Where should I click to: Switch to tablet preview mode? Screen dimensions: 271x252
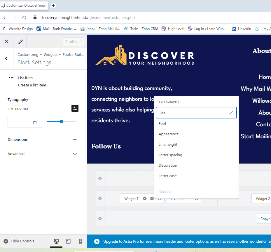pos(69,241)
